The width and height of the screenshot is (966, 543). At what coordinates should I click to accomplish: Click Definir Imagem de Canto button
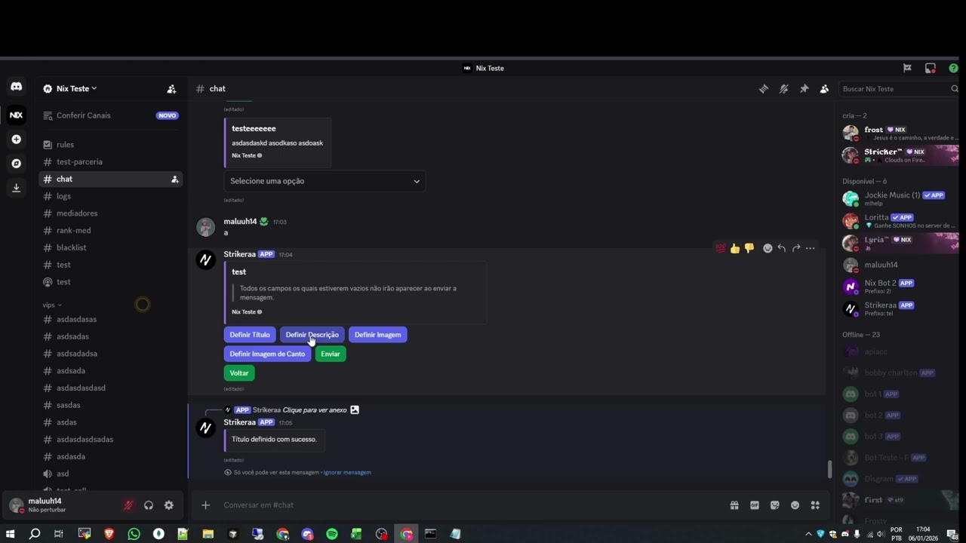coord(267,354)
